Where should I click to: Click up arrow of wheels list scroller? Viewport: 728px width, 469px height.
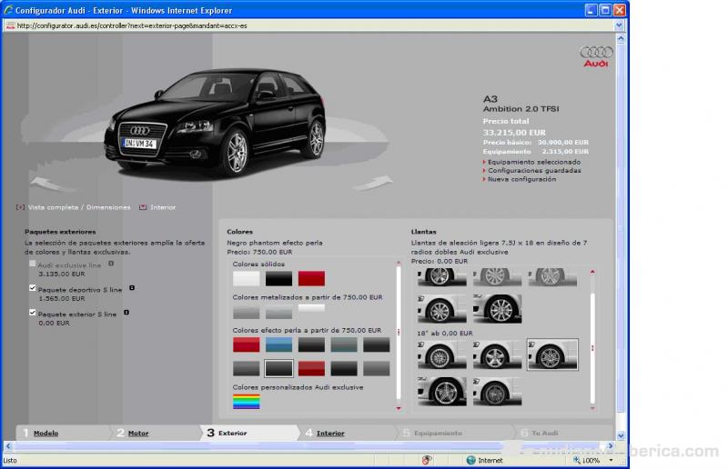coord(592,272)
